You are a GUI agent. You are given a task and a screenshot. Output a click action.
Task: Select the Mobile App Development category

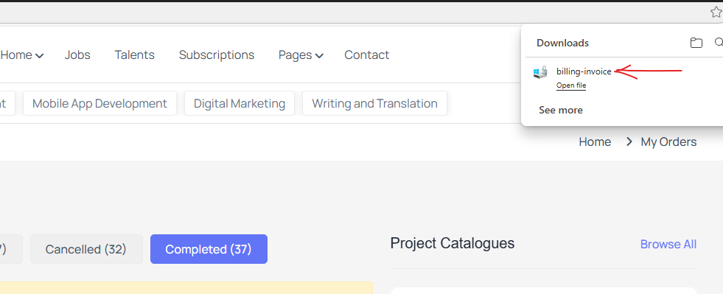pyautogui.click(x=99, y=103)
